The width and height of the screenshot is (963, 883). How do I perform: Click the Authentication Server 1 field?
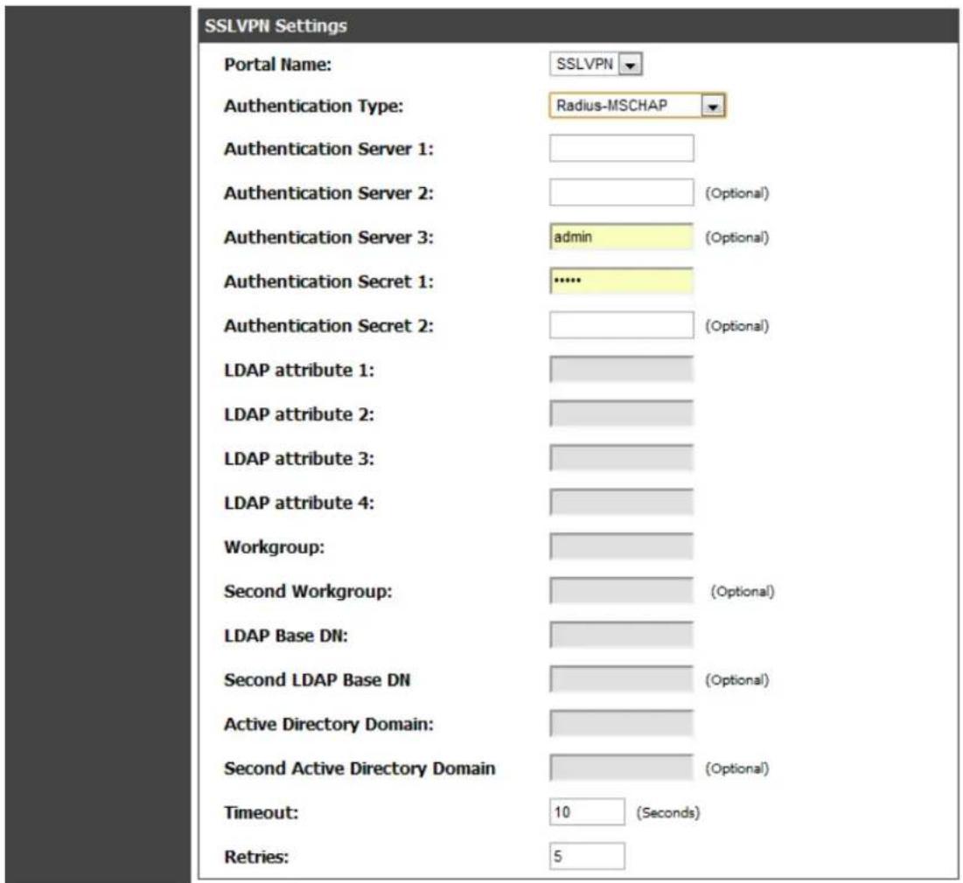(622, 149)
